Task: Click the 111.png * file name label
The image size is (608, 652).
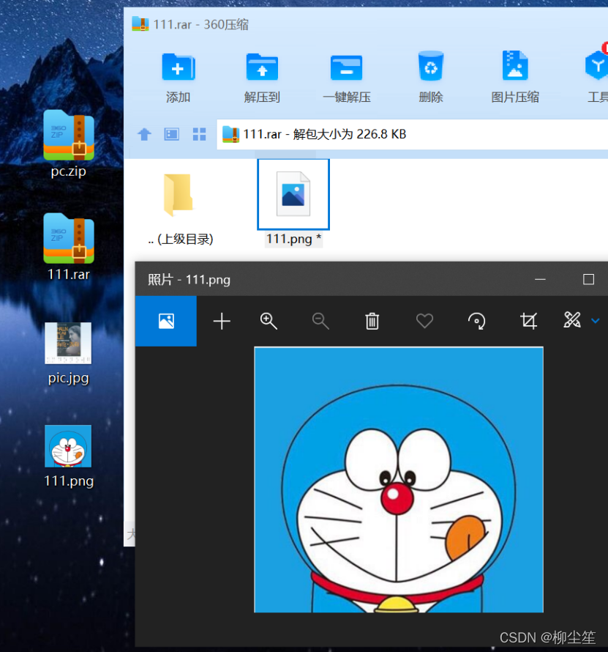Action: (x=293, y=239)
